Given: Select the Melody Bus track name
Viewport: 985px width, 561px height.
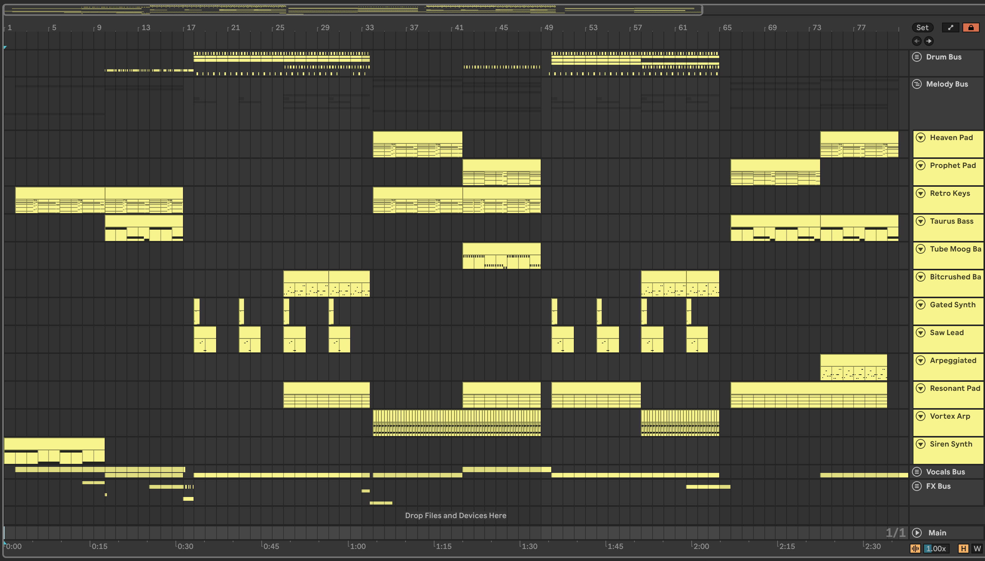Looking at the screenshot, I should 947,84.
